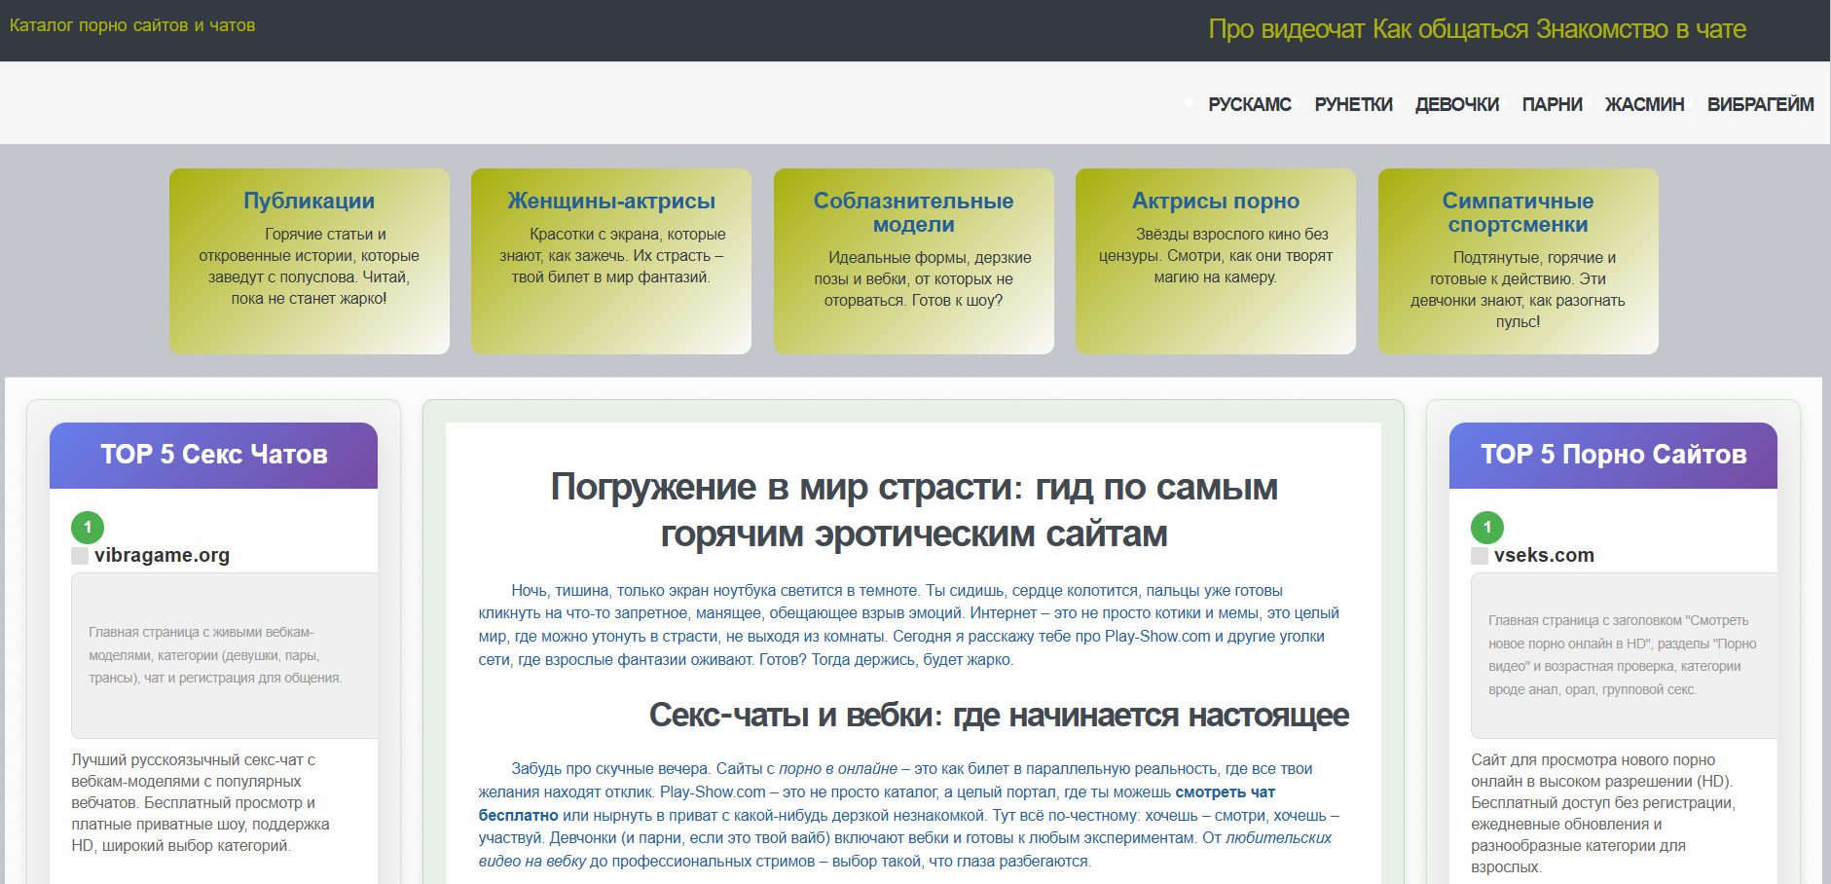Click the favicon next to vibragame.org
The width and height of the screenshot is (1831, 884).
(x=80, y=556)
